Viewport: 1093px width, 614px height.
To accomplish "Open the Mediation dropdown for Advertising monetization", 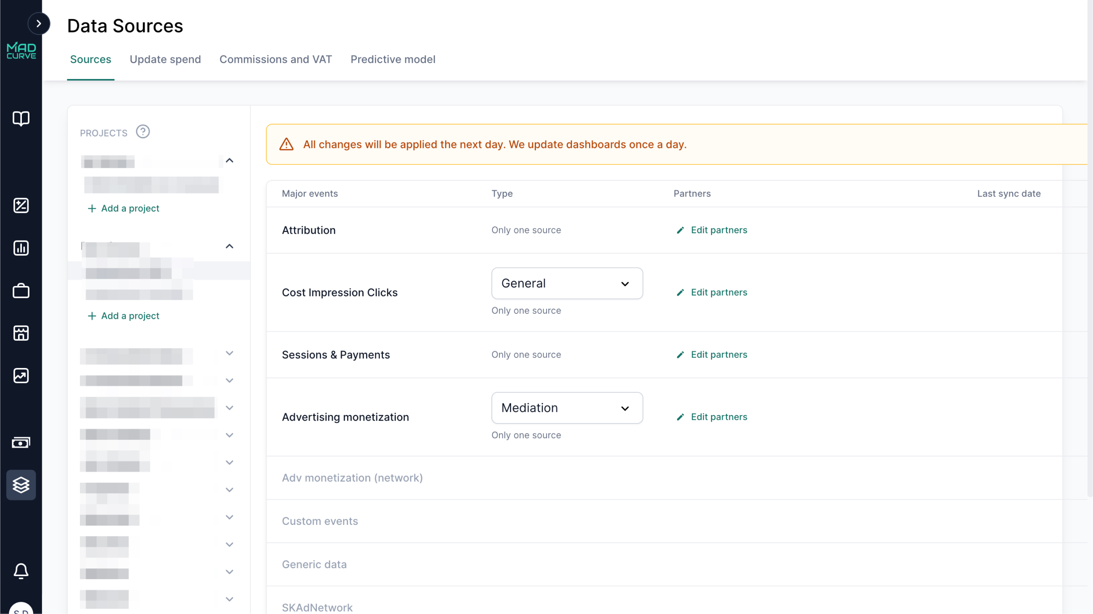I will pos(567,408).
